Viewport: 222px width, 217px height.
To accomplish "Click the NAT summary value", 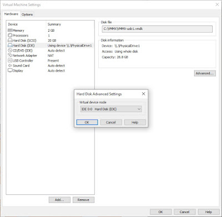I will [51, 55].
